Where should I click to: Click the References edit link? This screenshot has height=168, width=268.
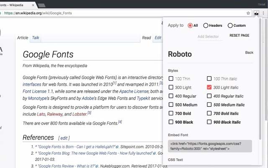coord(64,138)
